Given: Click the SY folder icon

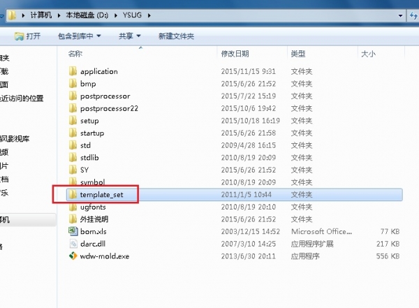Looking at the screenshot, I should pos(73,170).
